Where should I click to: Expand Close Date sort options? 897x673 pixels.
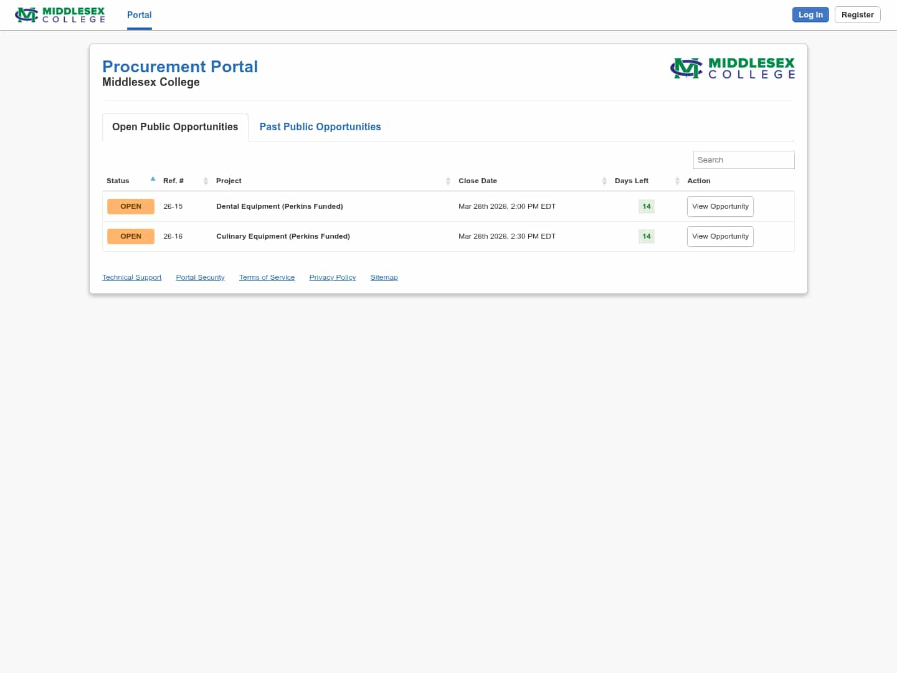604,181
